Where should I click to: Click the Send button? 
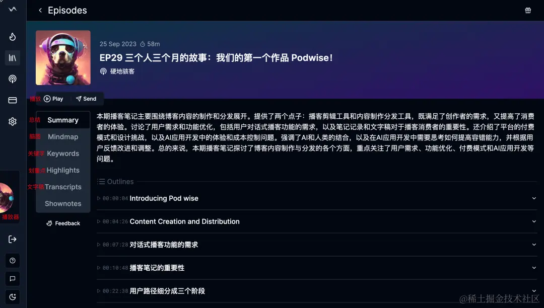point(86,99)
